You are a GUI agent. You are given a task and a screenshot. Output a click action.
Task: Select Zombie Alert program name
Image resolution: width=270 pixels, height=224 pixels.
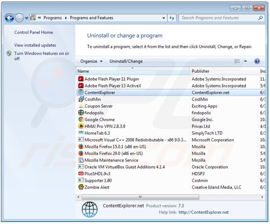tap(97, 187)
